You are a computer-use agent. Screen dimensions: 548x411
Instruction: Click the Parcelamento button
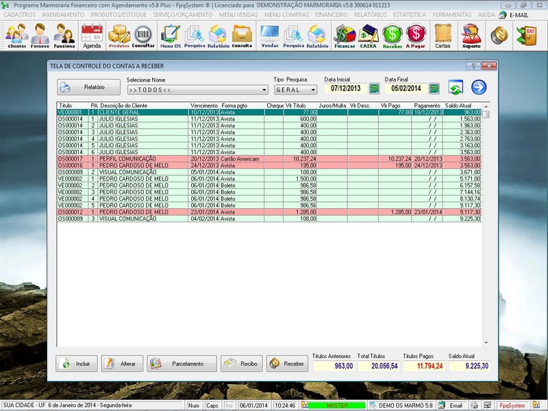pyautogui.click(x=182, y=364)
